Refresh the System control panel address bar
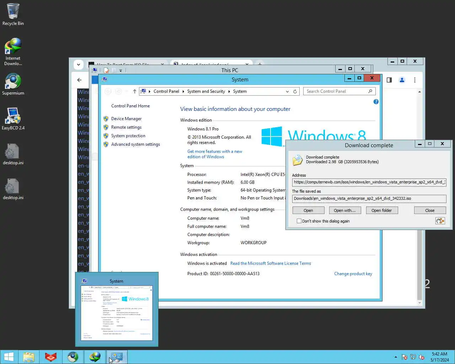The height and width of the screenshot is (364, 455). 295,91
